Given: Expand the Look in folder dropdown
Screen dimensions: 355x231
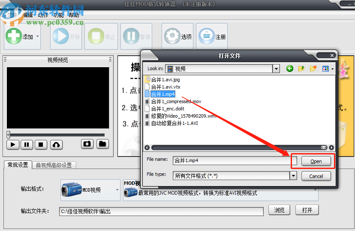Looking at the screenshot, I should pos(276,68).
